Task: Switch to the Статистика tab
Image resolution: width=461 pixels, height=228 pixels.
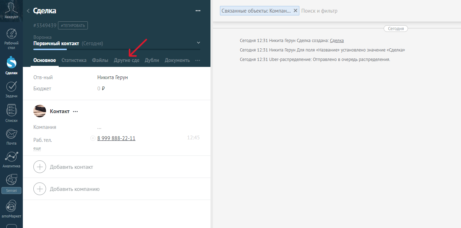Action: (74, 60)
